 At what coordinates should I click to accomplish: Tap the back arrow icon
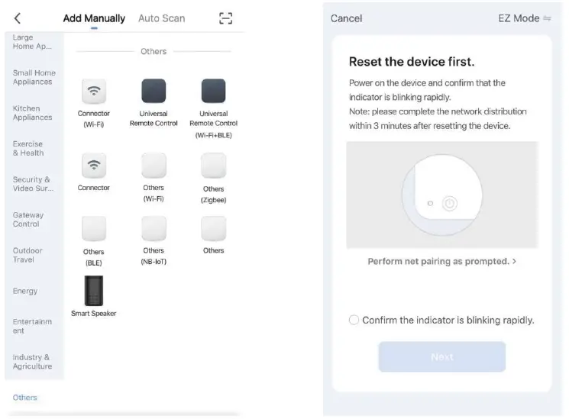[x=18, y=18]
